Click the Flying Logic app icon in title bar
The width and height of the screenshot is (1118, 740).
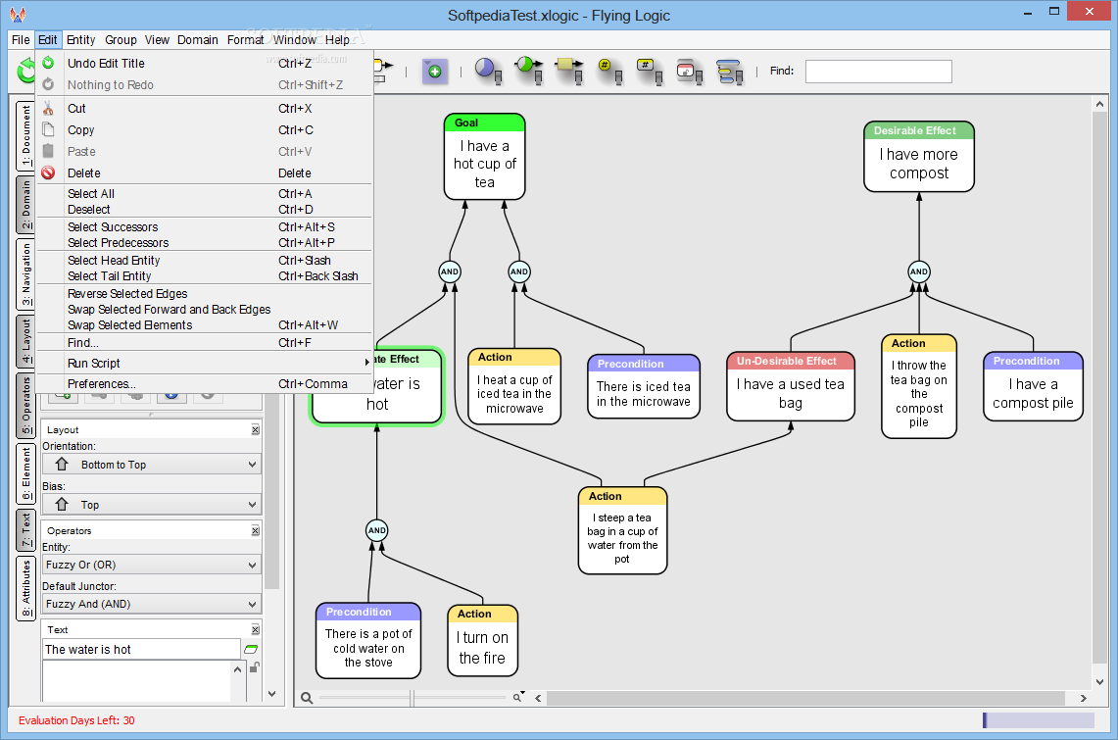point(18,15)
